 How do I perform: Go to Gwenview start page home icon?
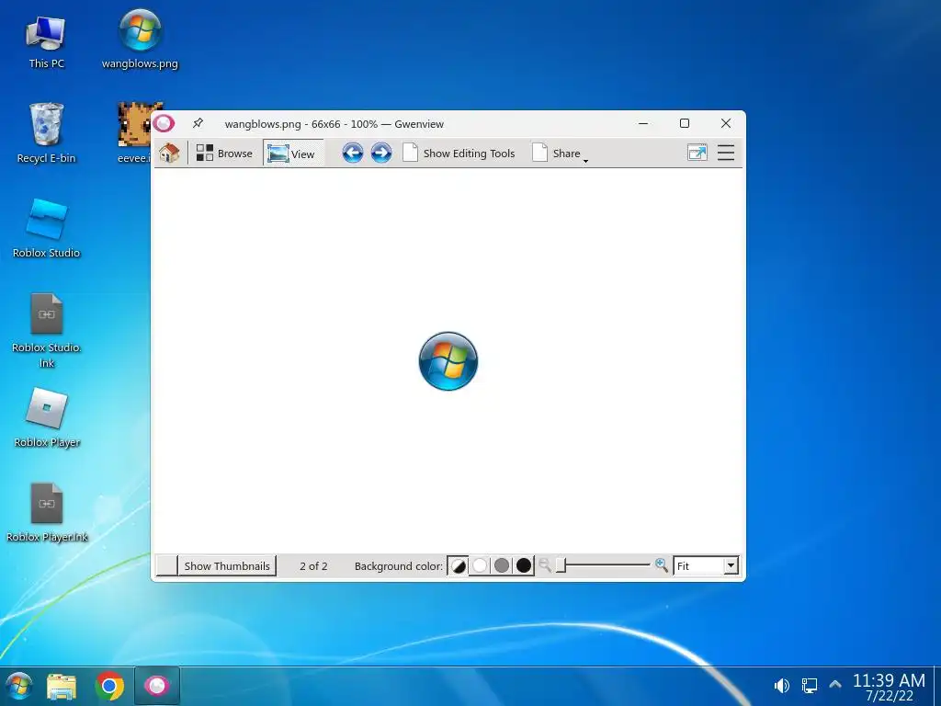tap(169, 154)
